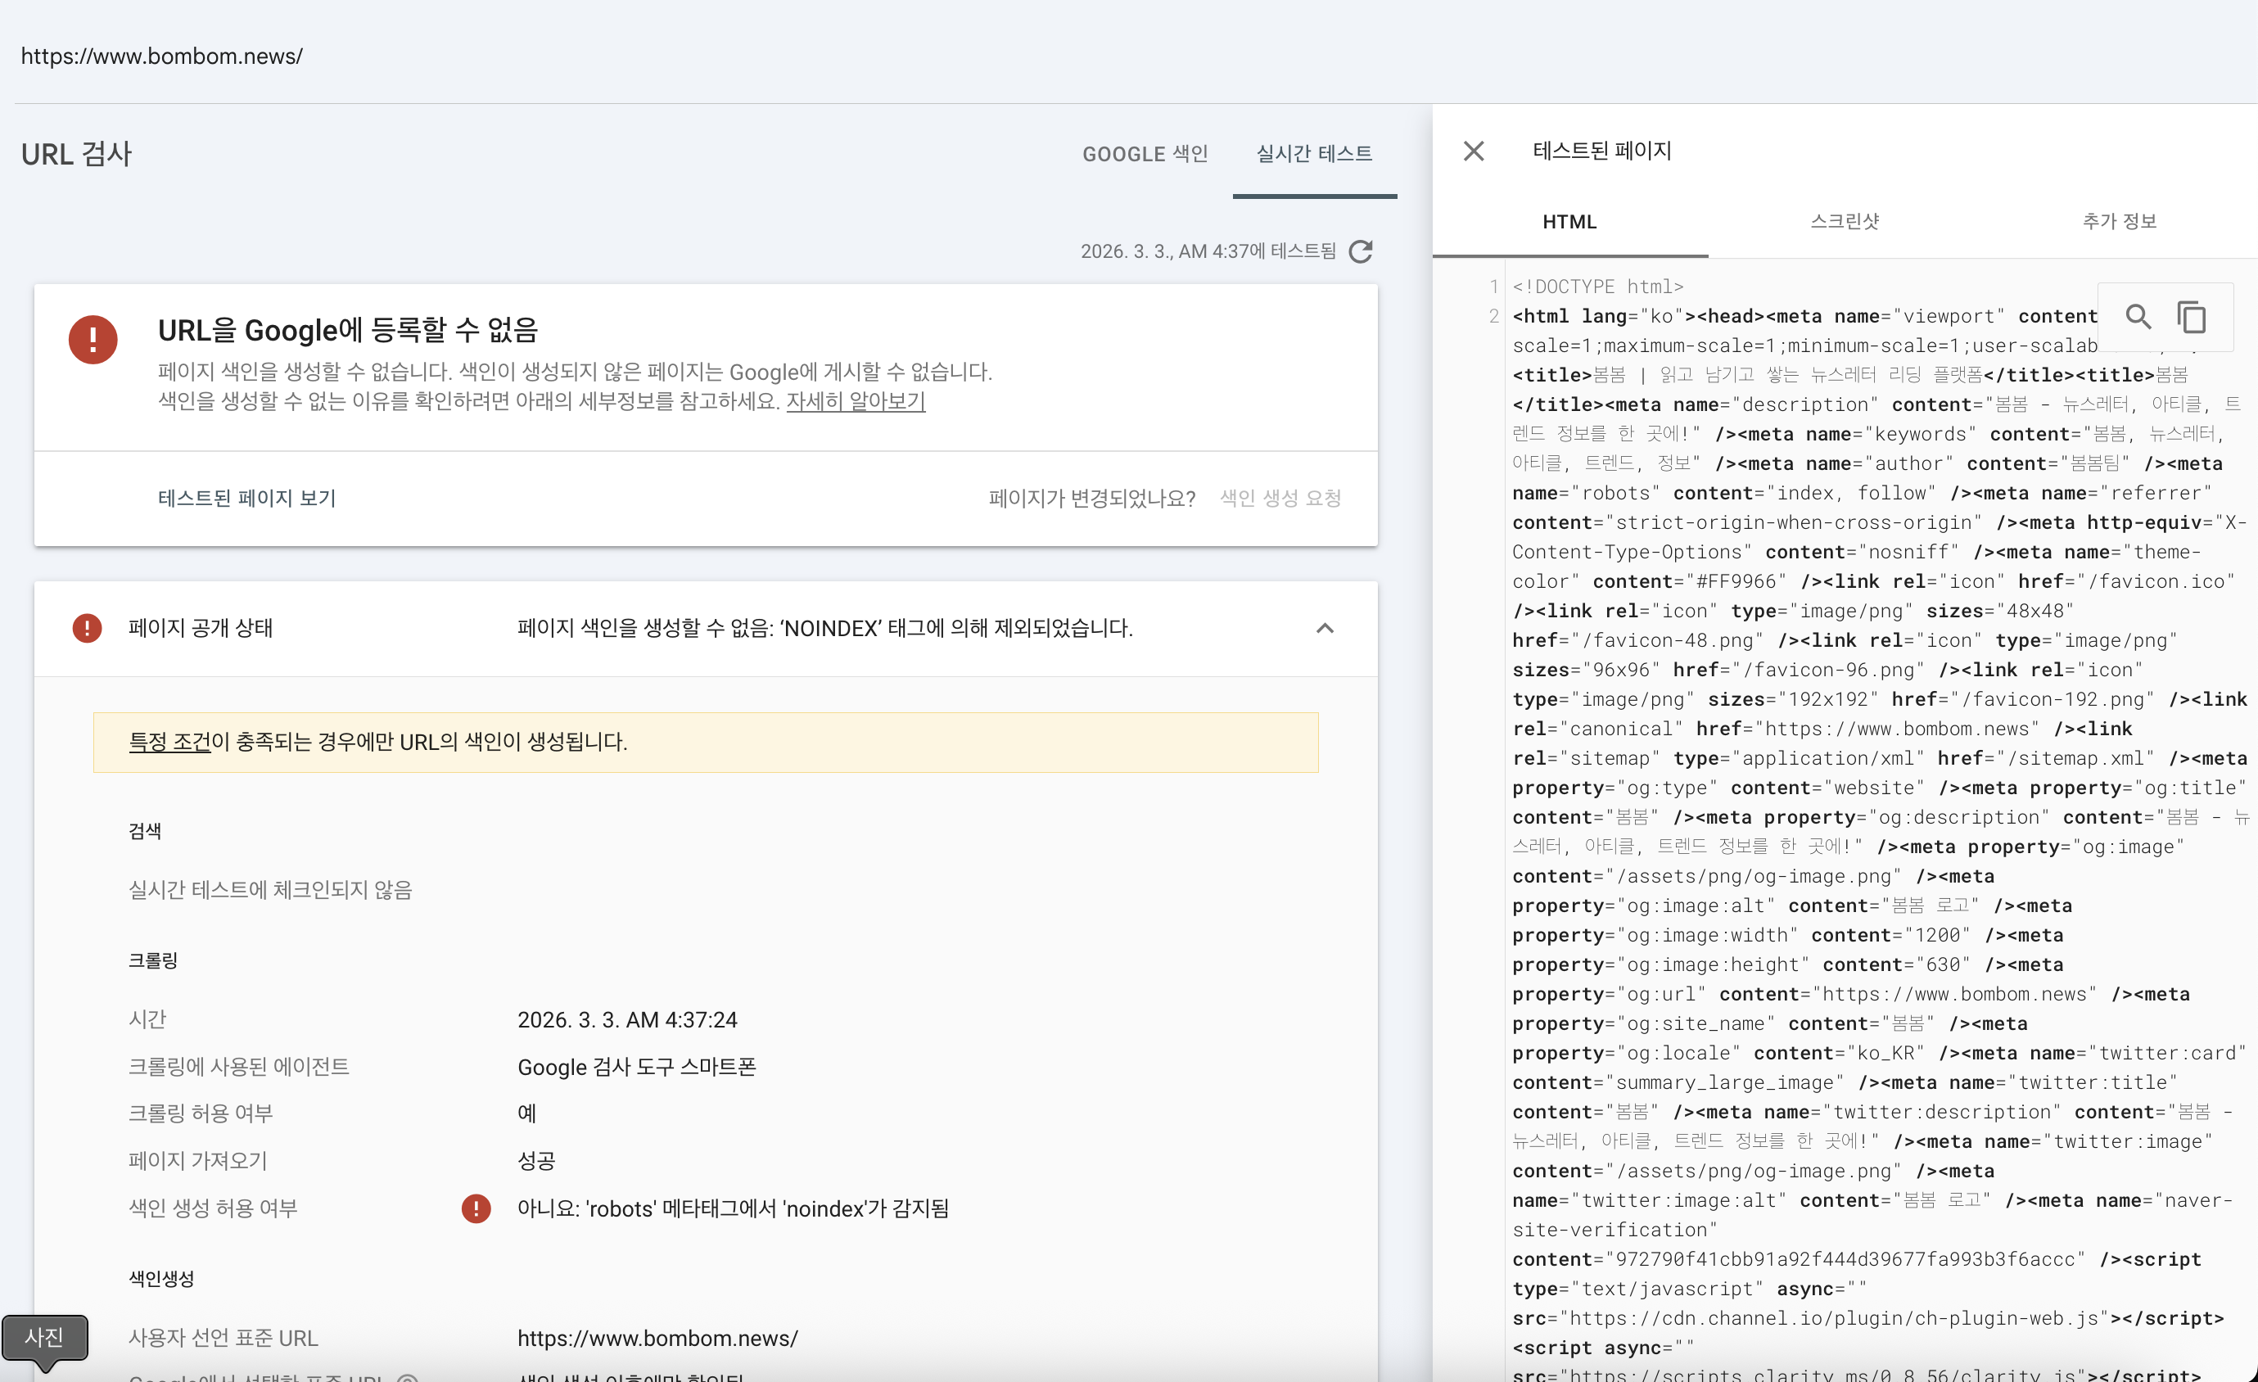Open the 스크린샷 tab
Image resolution: width=2258 pixels, height=1382 pixels.
tap(1844, 222)
